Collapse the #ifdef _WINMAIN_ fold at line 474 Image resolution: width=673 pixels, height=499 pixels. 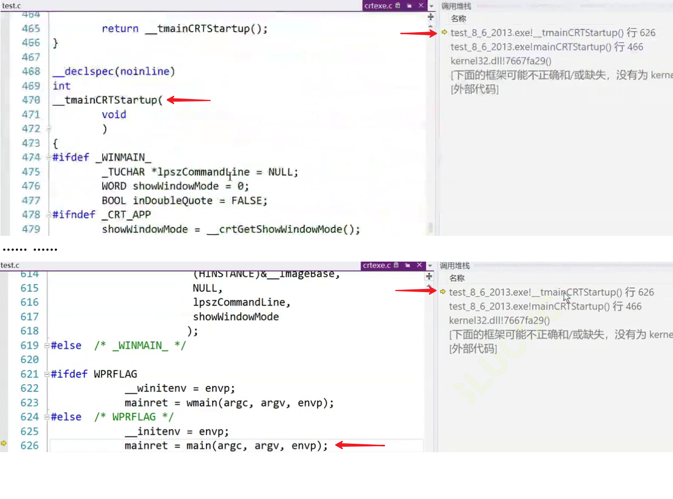click(48, 157)
